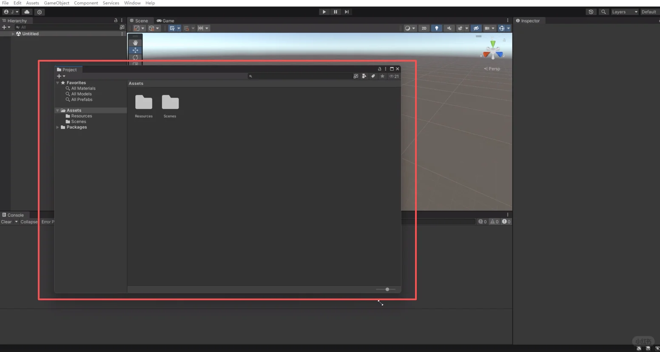Click the Search by Label tag icon

373,76
